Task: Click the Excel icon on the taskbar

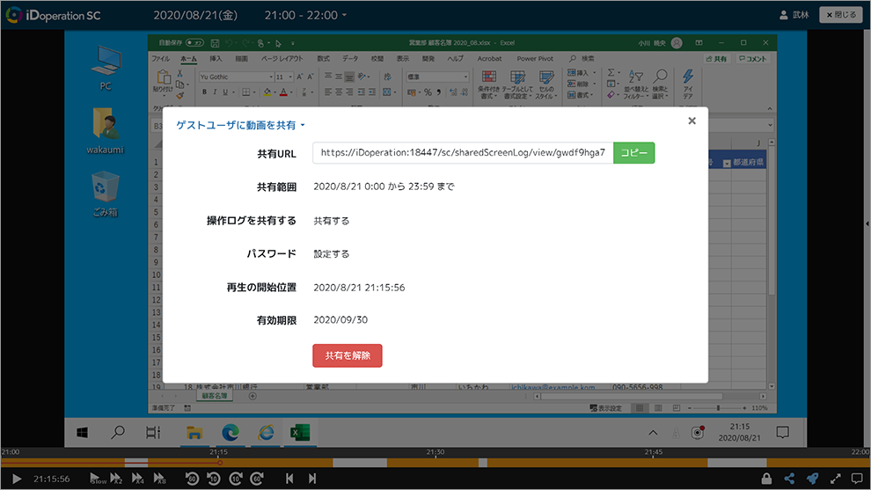Action: (x=300, y=433)
